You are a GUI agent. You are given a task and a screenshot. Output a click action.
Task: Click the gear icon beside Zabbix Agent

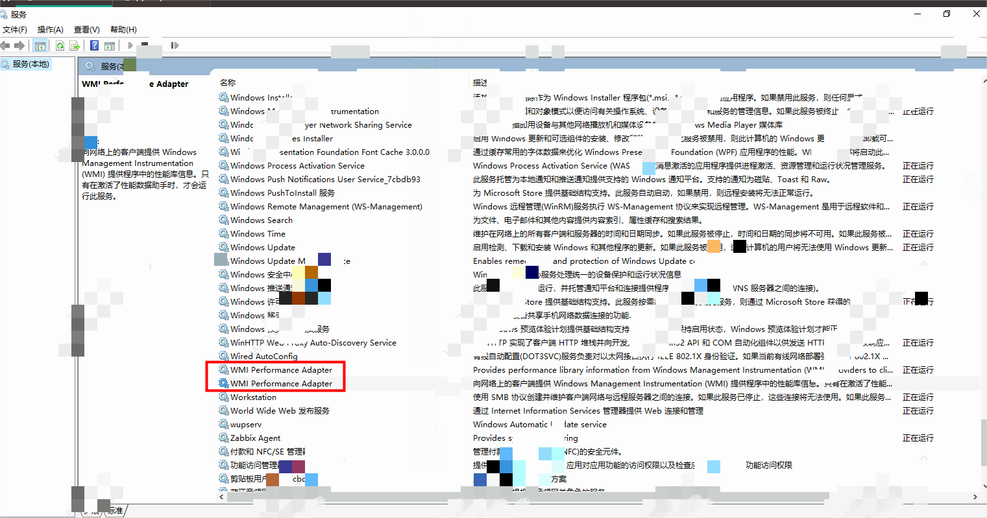pyautogui.click(x=224, y=438)
